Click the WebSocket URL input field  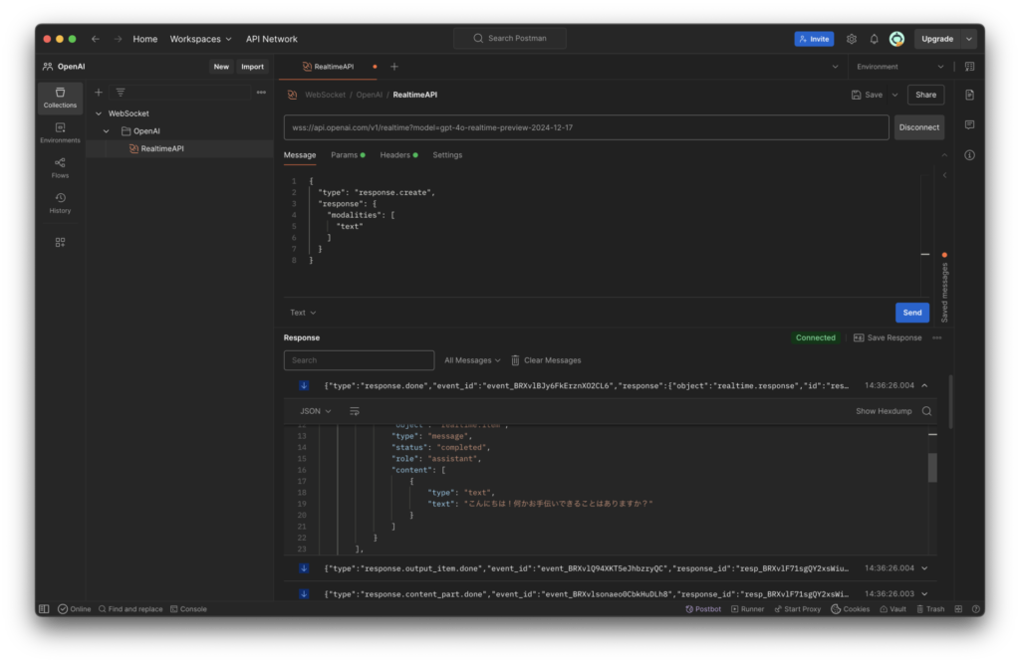[x=586, y=127]
